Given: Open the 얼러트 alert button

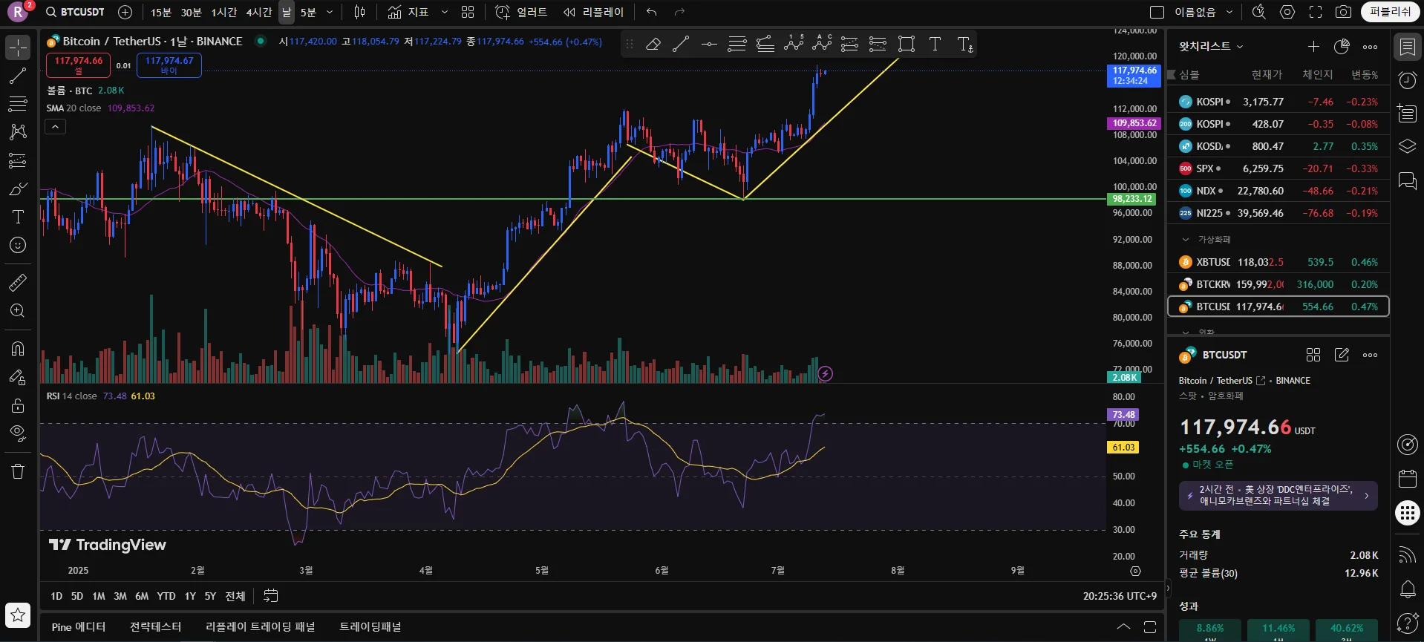Looking at the screenshot, I should 522,12.
